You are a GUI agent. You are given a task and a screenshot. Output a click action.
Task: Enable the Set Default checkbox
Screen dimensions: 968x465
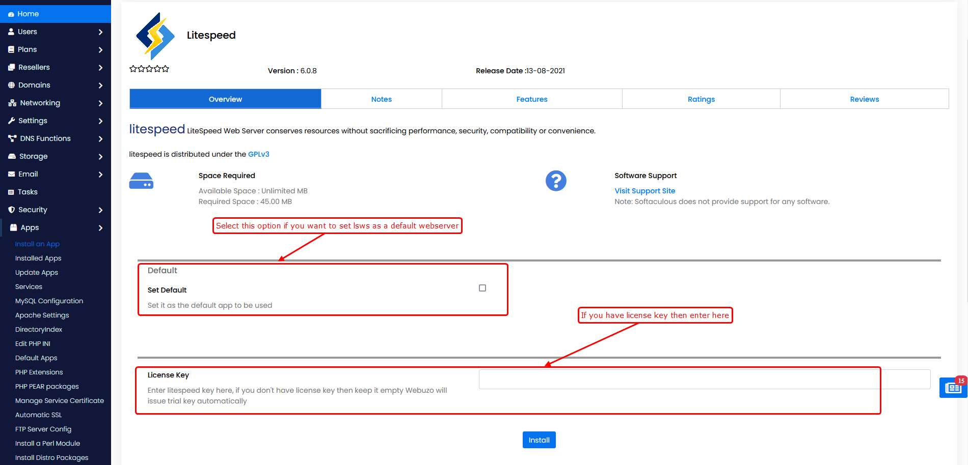click(482, 288)
